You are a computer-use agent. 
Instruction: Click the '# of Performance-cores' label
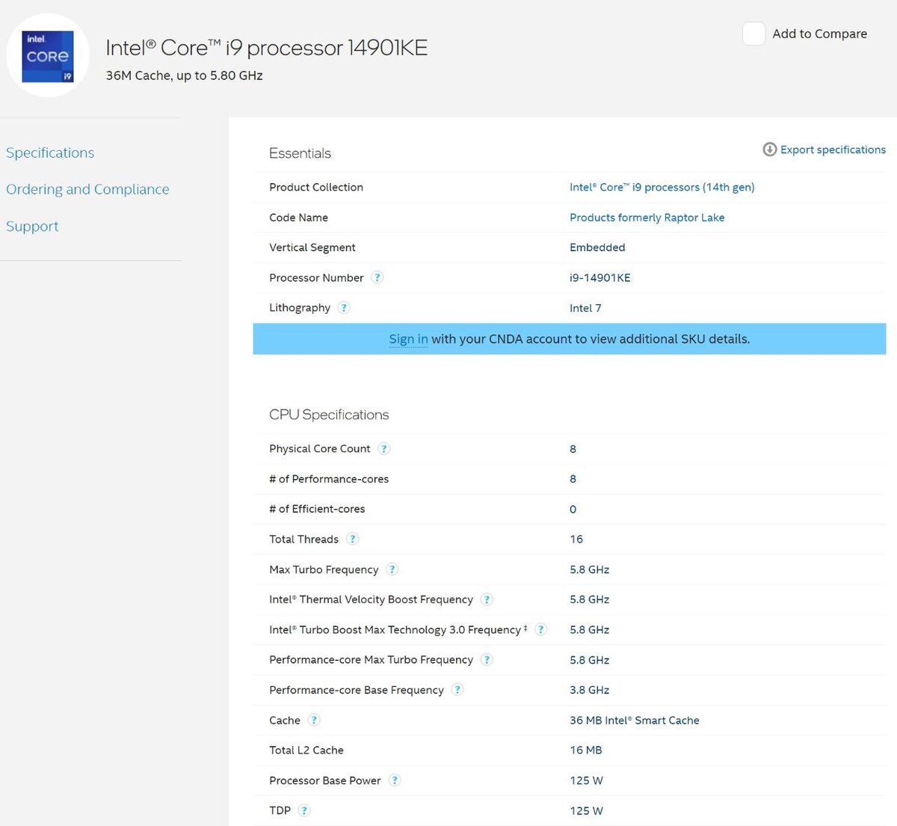pyautogui.click(x=329, y=479)
